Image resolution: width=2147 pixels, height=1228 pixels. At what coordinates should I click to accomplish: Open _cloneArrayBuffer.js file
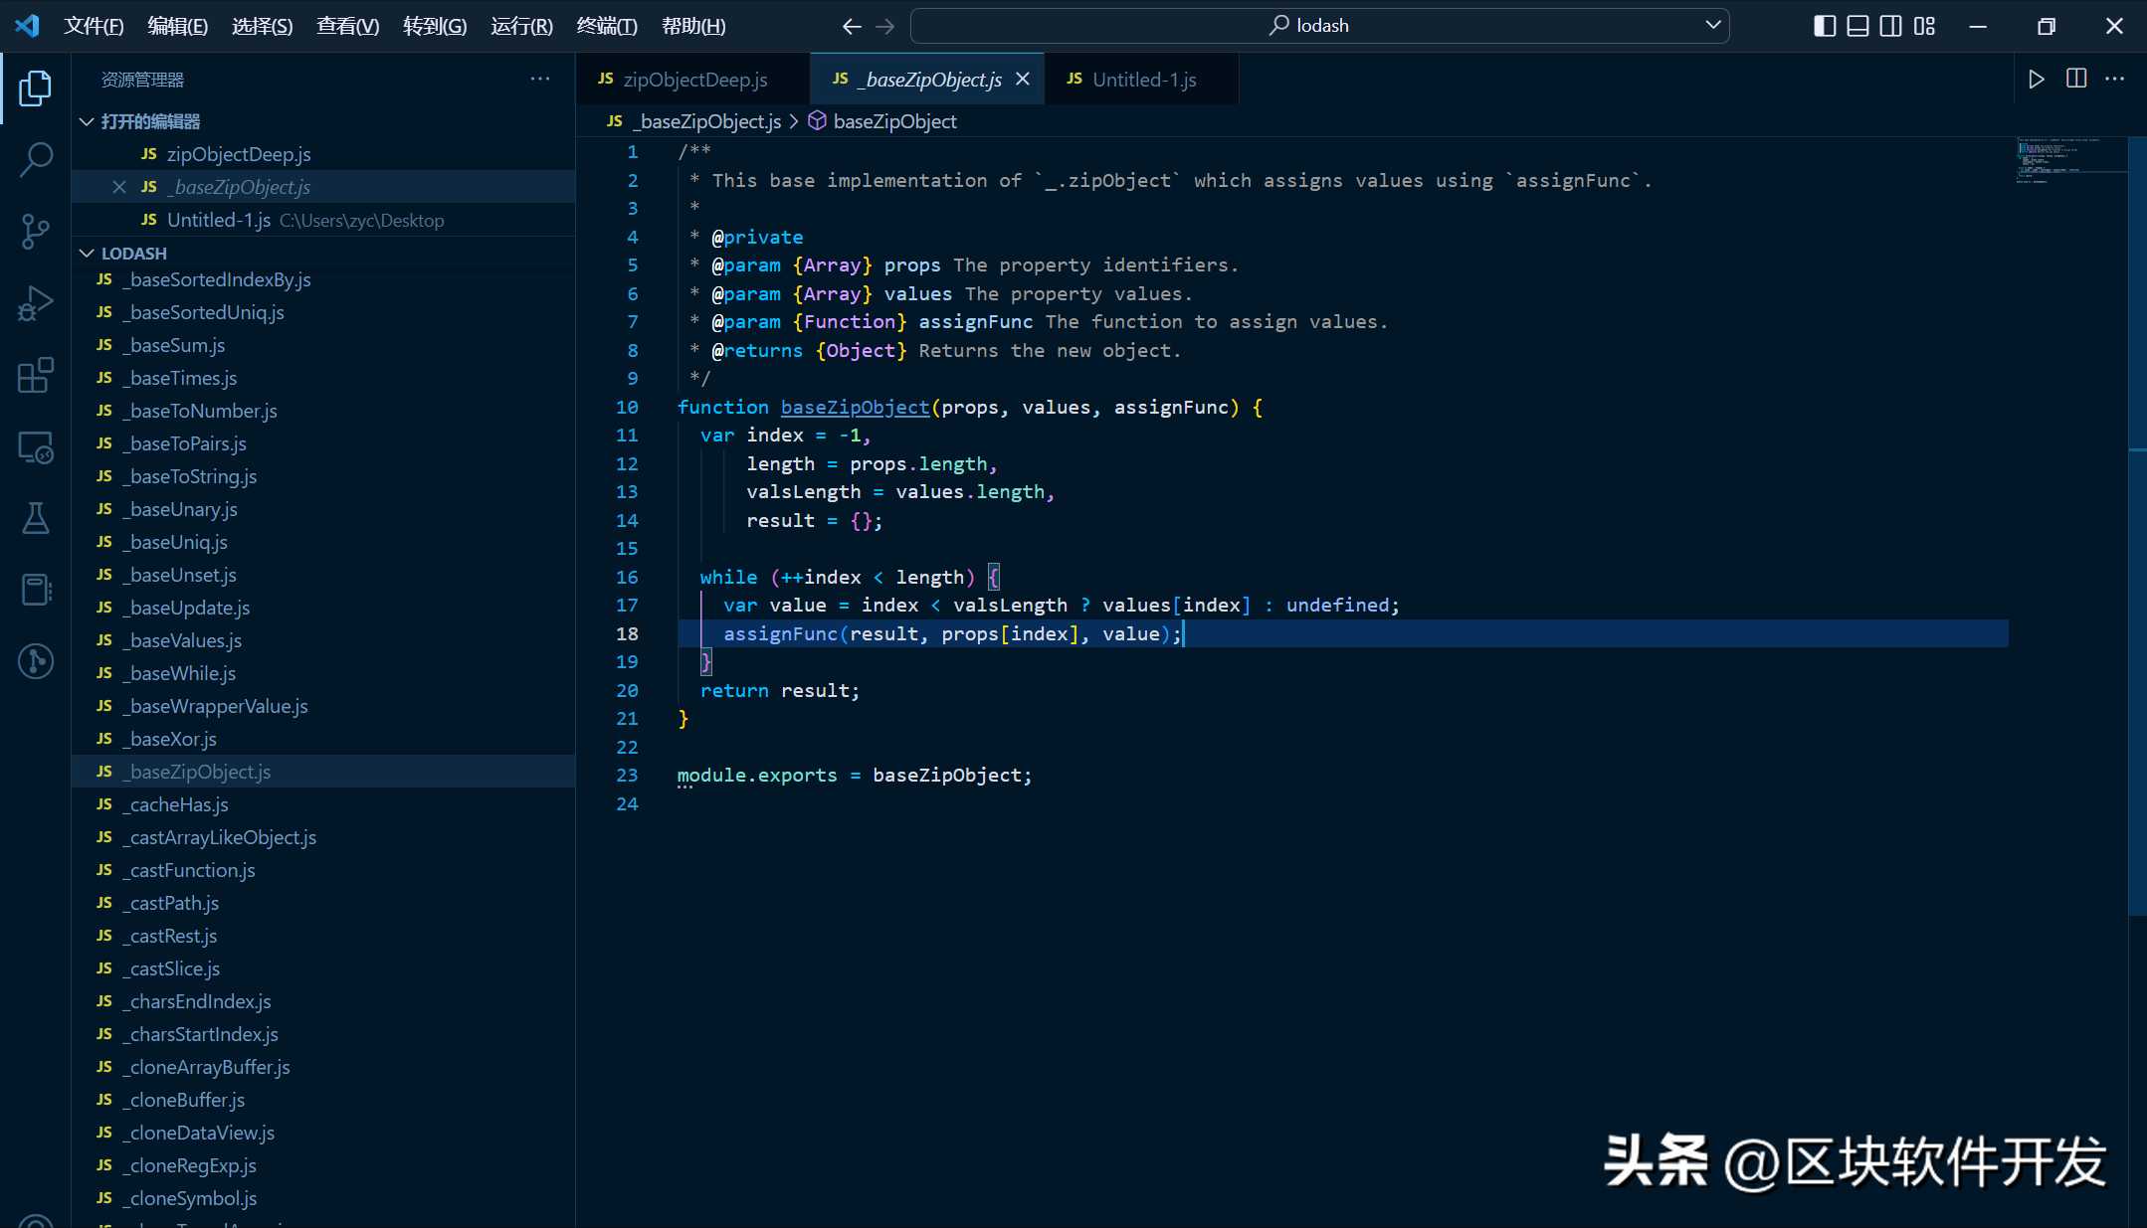[323, 1067]
